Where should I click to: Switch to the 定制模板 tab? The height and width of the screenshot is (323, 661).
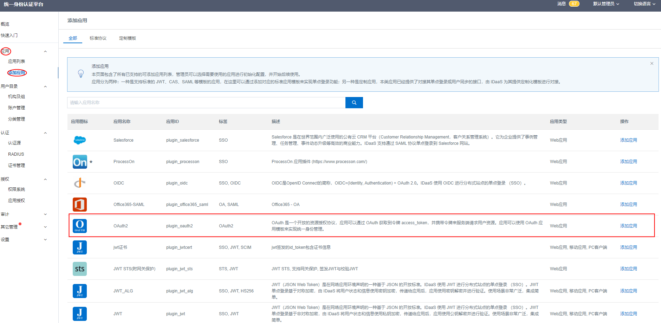pos(128,38)
